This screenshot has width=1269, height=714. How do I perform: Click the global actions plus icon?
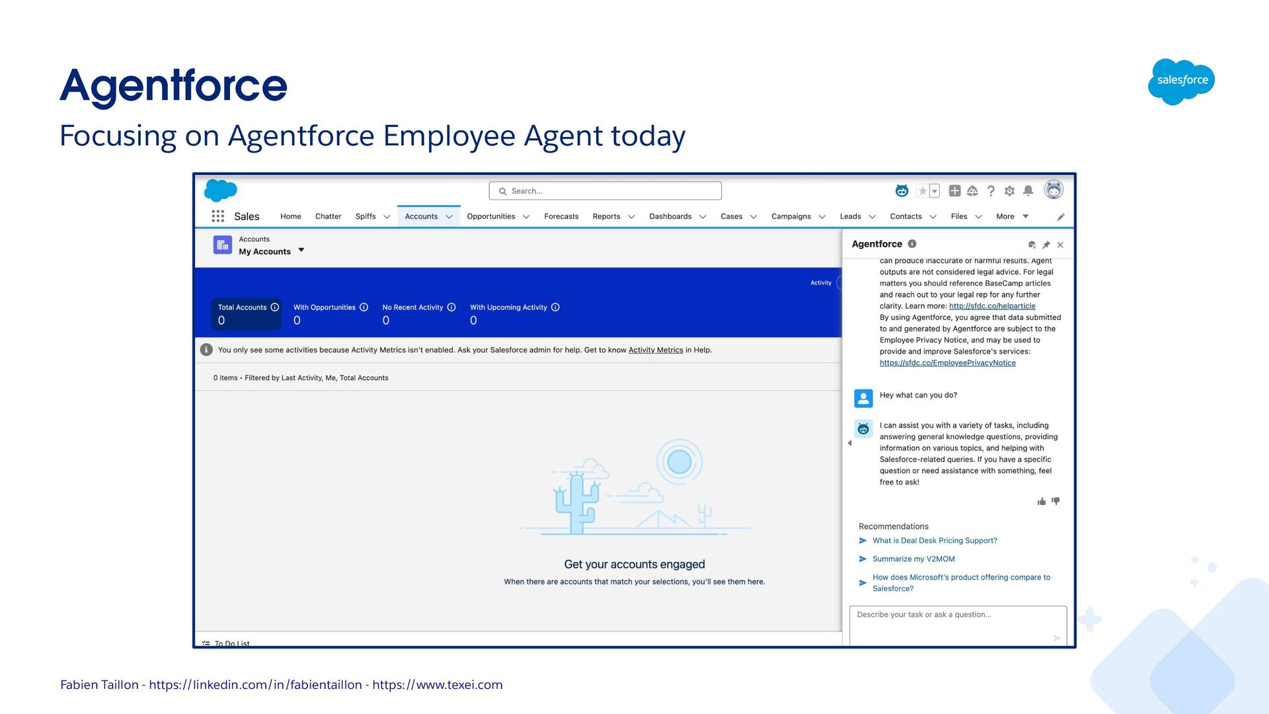[x=954, y=191]
